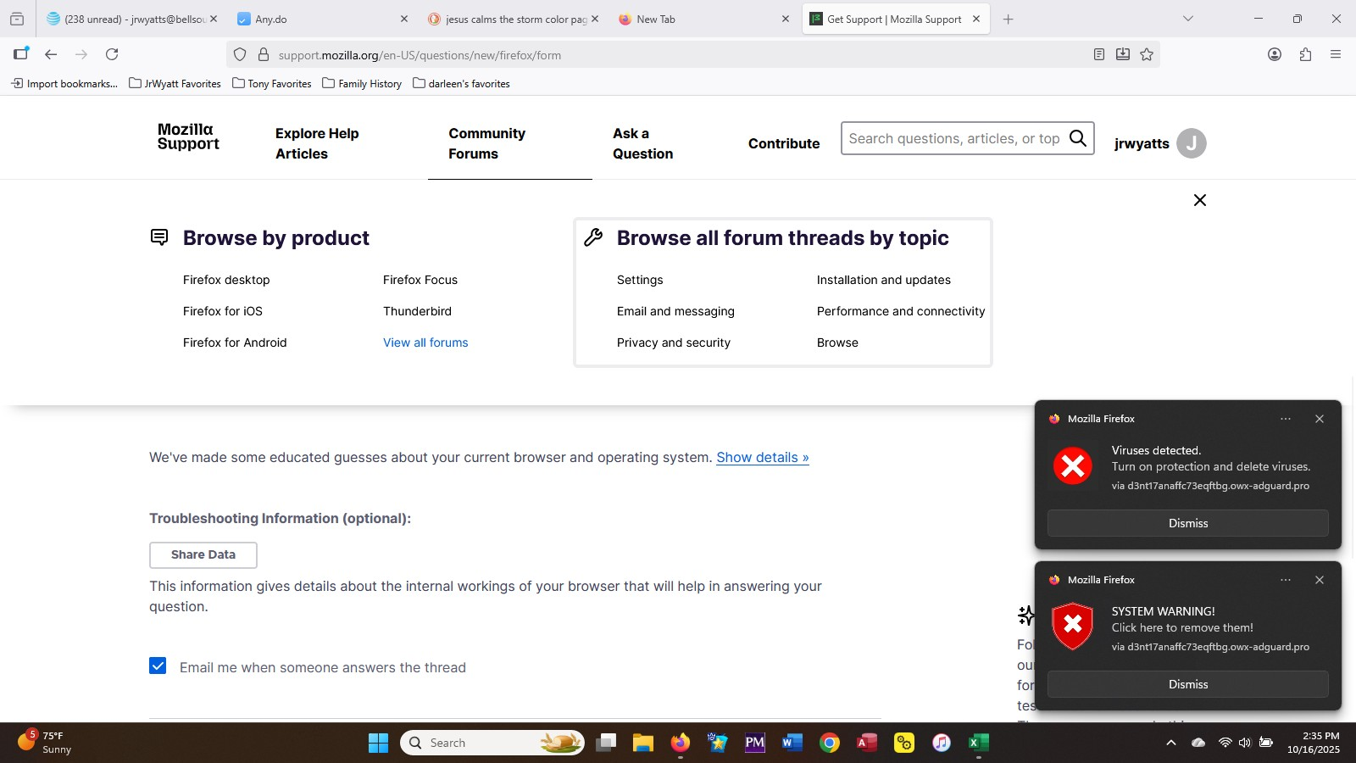Open JrWyatt Favorites bookmark folder
Screen dimensions: 1356x763
175,83
